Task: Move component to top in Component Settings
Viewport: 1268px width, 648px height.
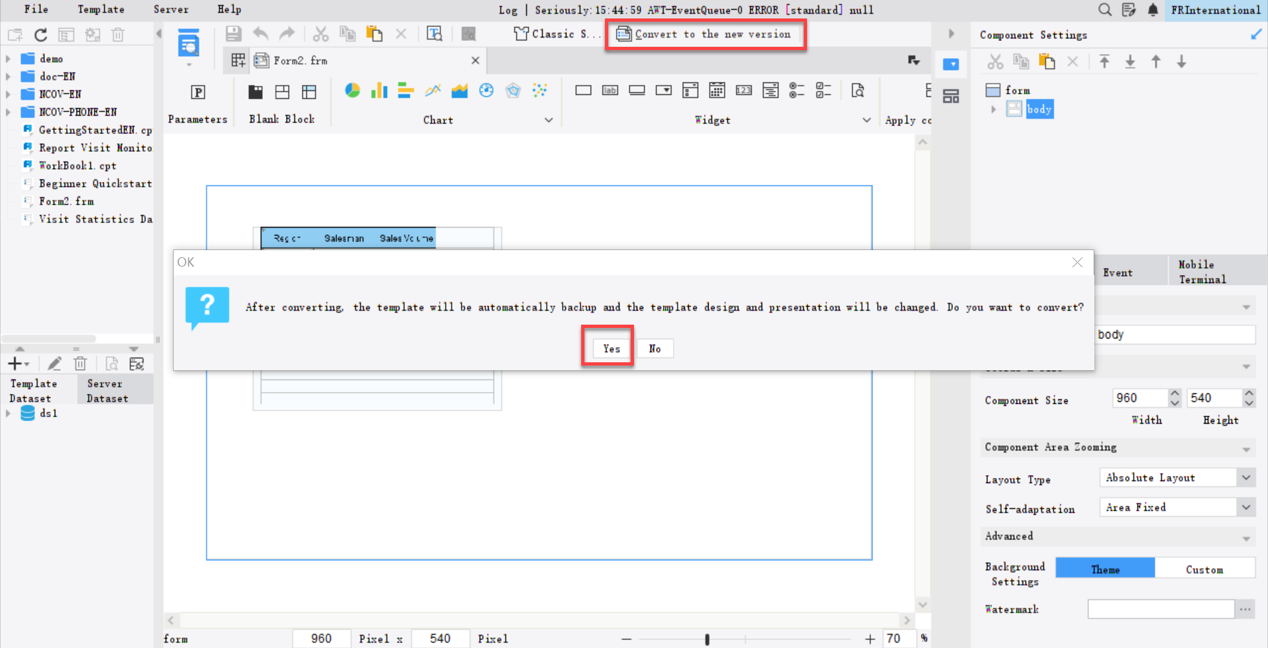Action: (1104, 61)
